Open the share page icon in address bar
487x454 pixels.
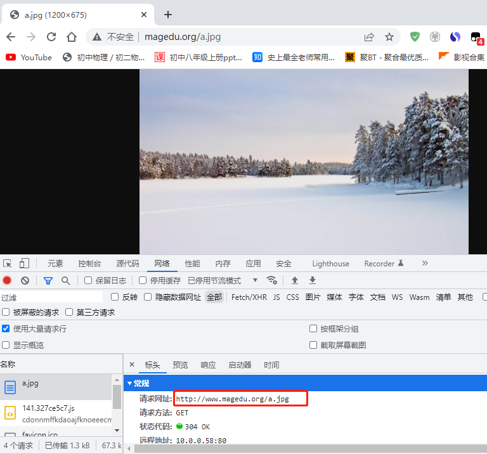point(369,37)
